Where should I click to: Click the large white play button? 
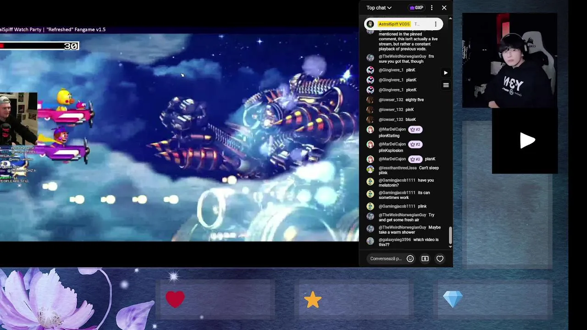(x=527, y=141)
